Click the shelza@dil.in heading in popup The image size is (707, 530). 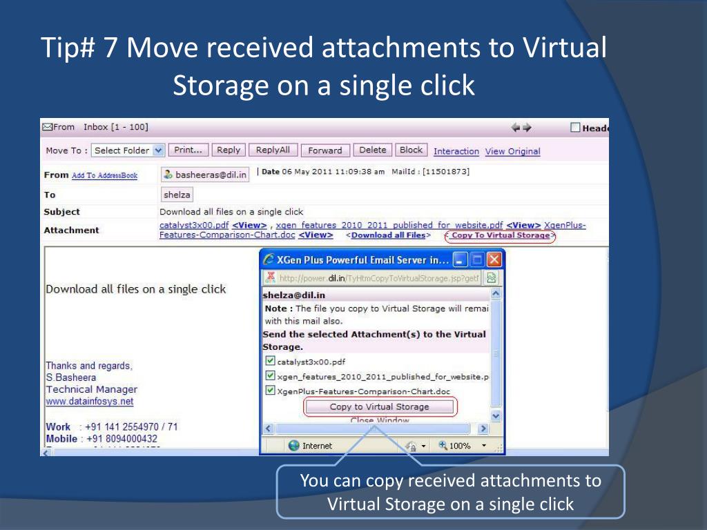[294, 295]
